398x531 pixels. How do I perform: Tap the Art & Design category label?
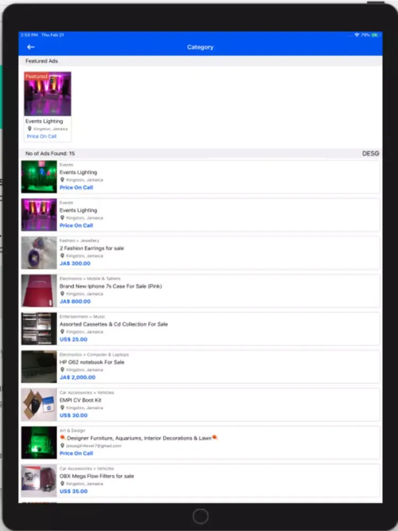click(72, 430)
